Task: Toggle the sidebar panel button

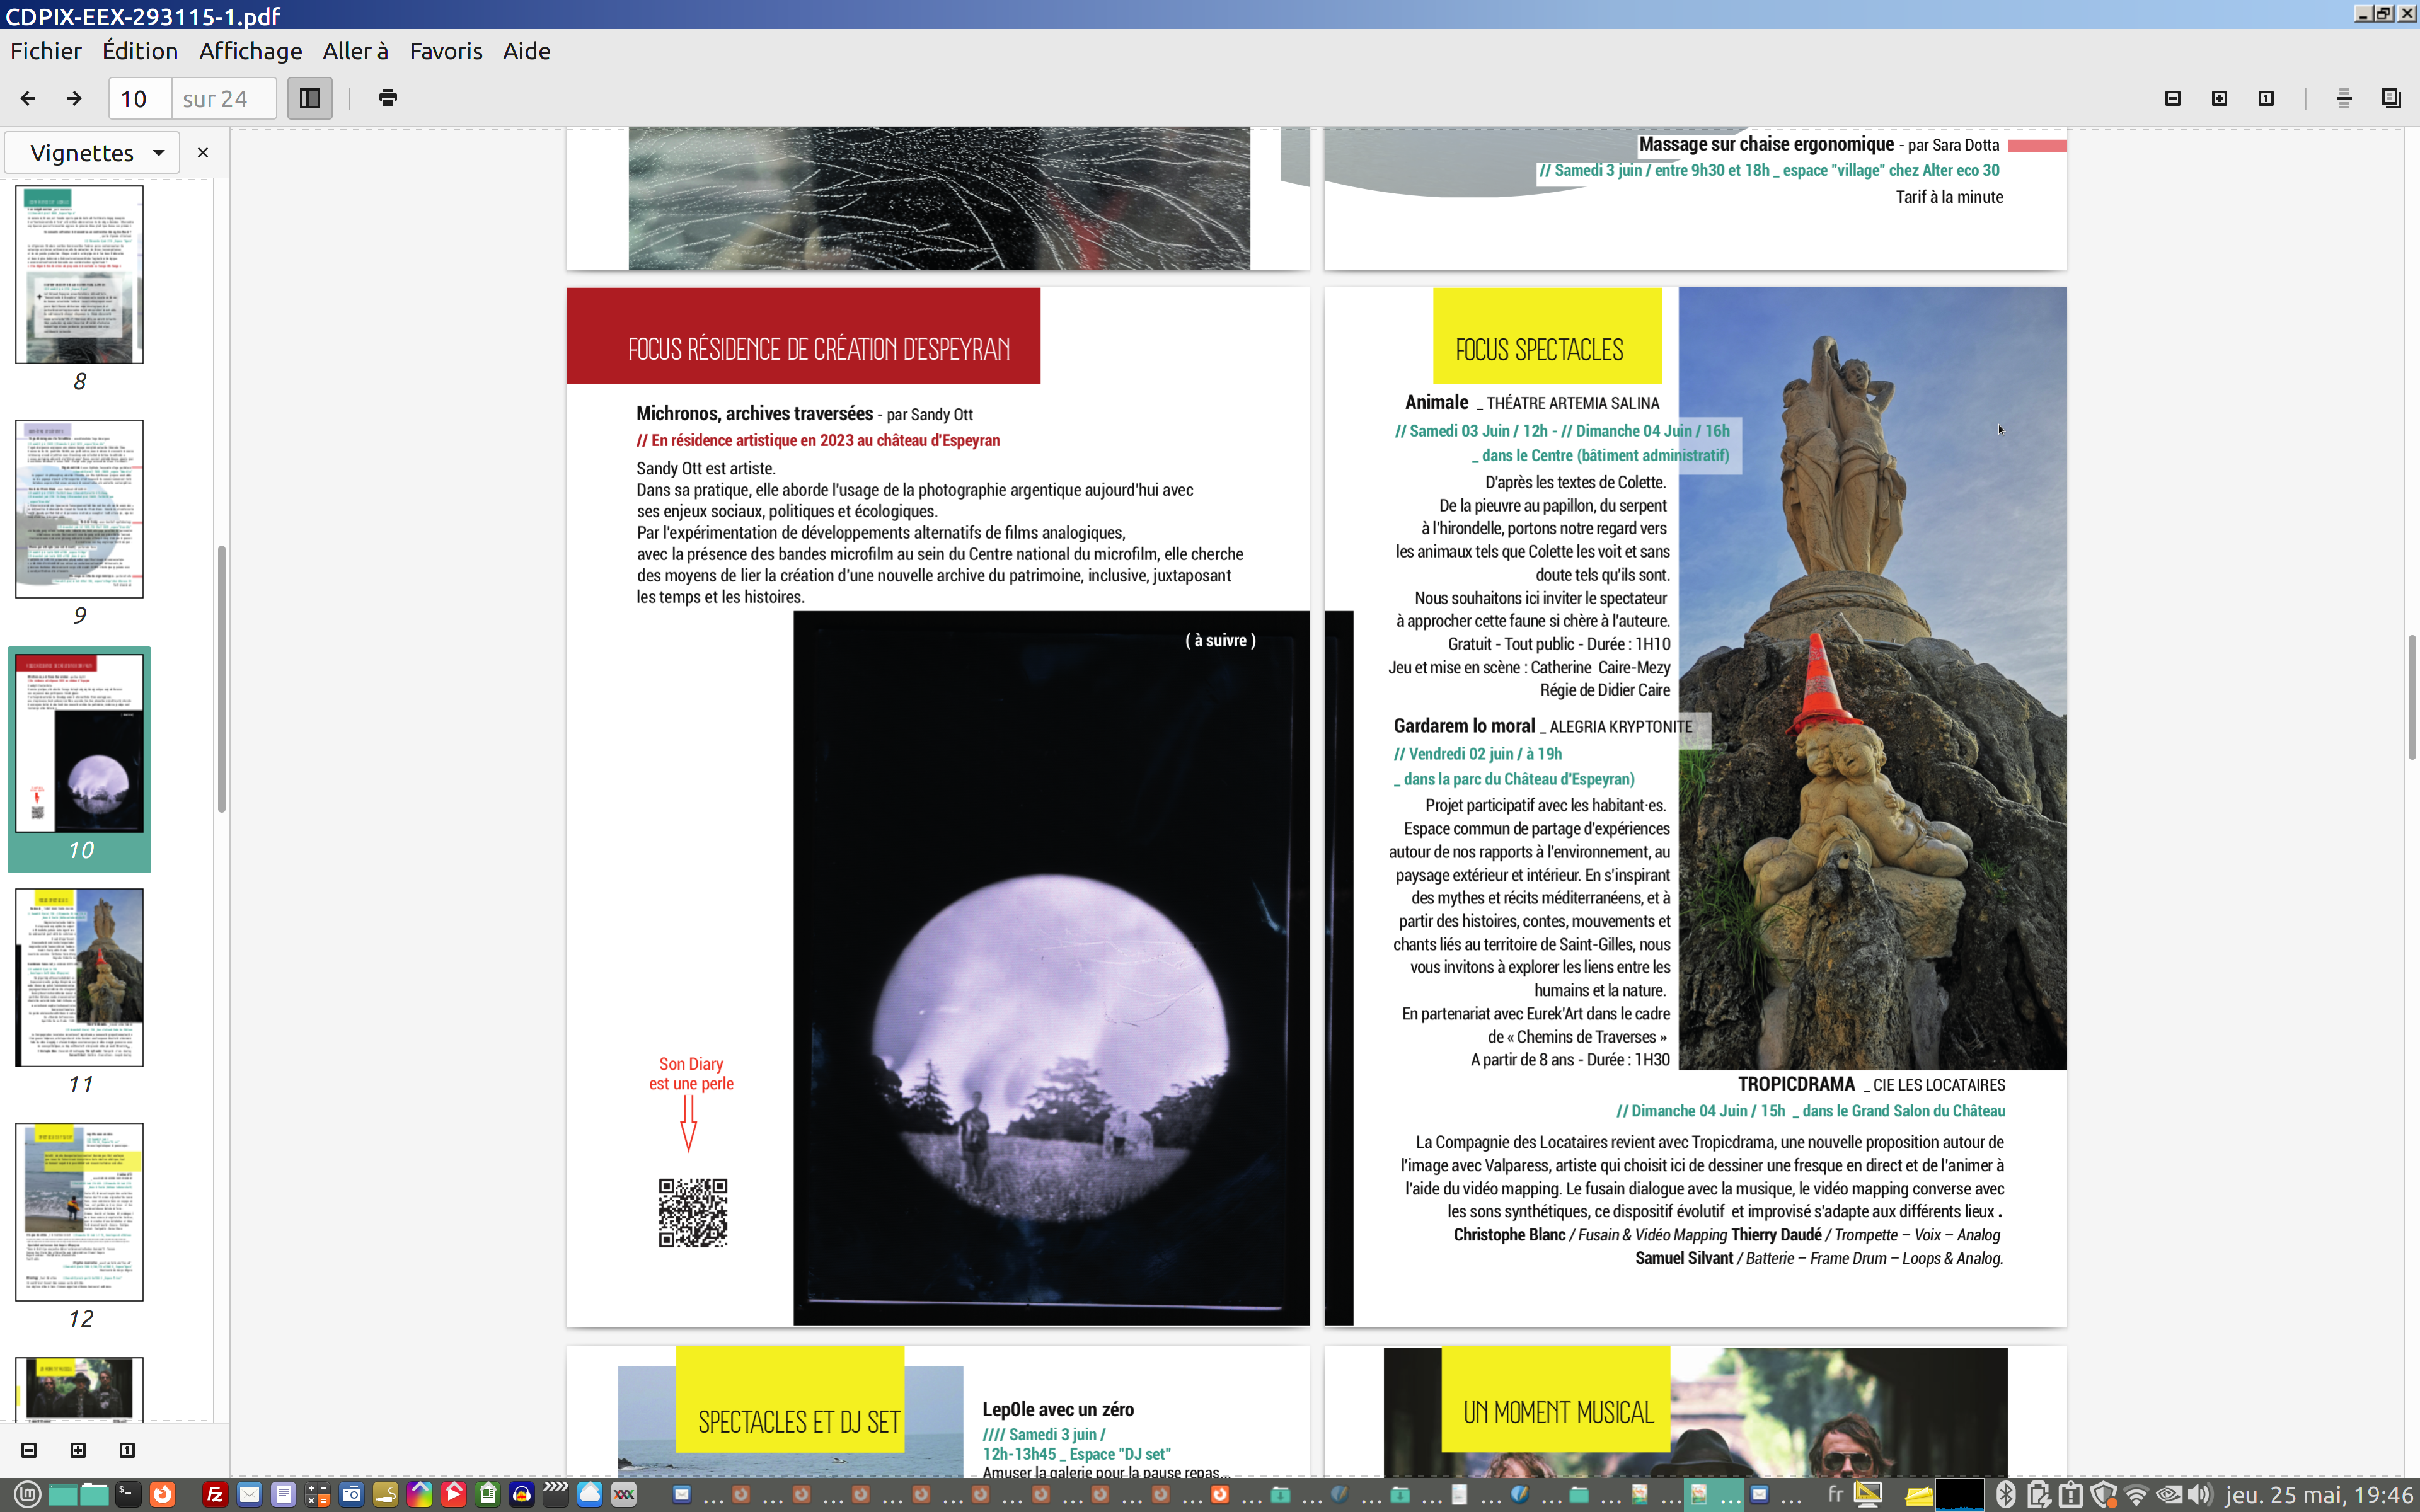Action: (x=310, y=98)
